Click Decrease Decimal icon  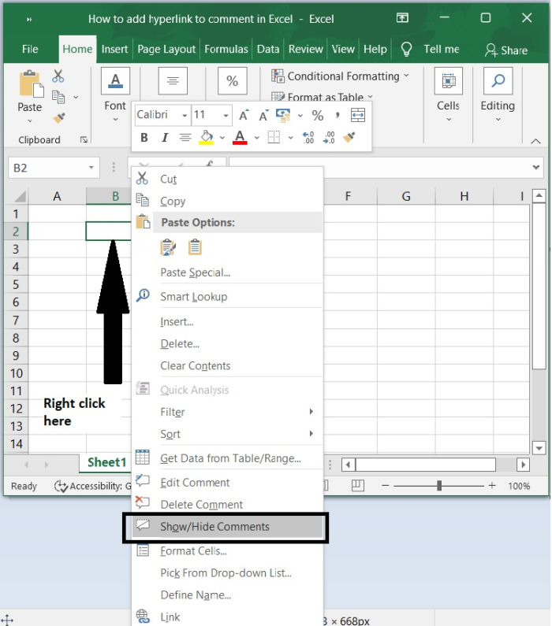click(329, 138)
